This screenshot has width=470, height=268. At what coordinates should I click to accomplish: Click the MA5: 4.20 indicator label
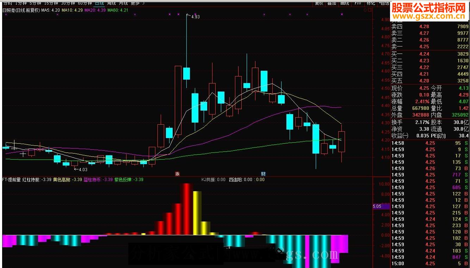pos(50,10)
